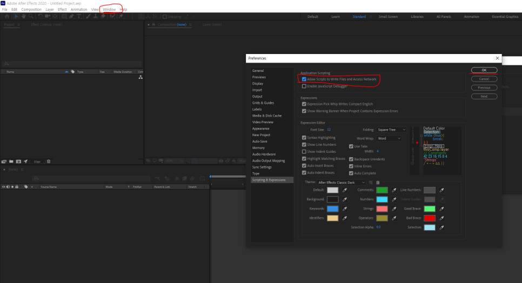
Task: Open the Window menu
Action: (109, 9)
